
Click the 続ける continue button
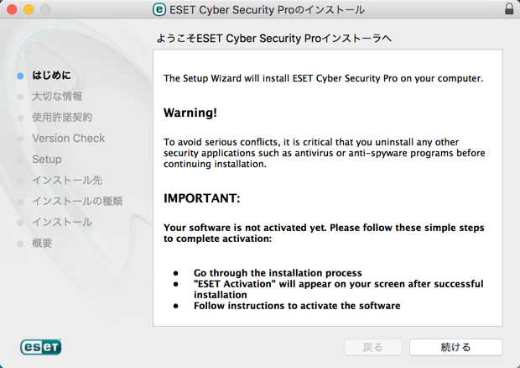coord(456,347)
